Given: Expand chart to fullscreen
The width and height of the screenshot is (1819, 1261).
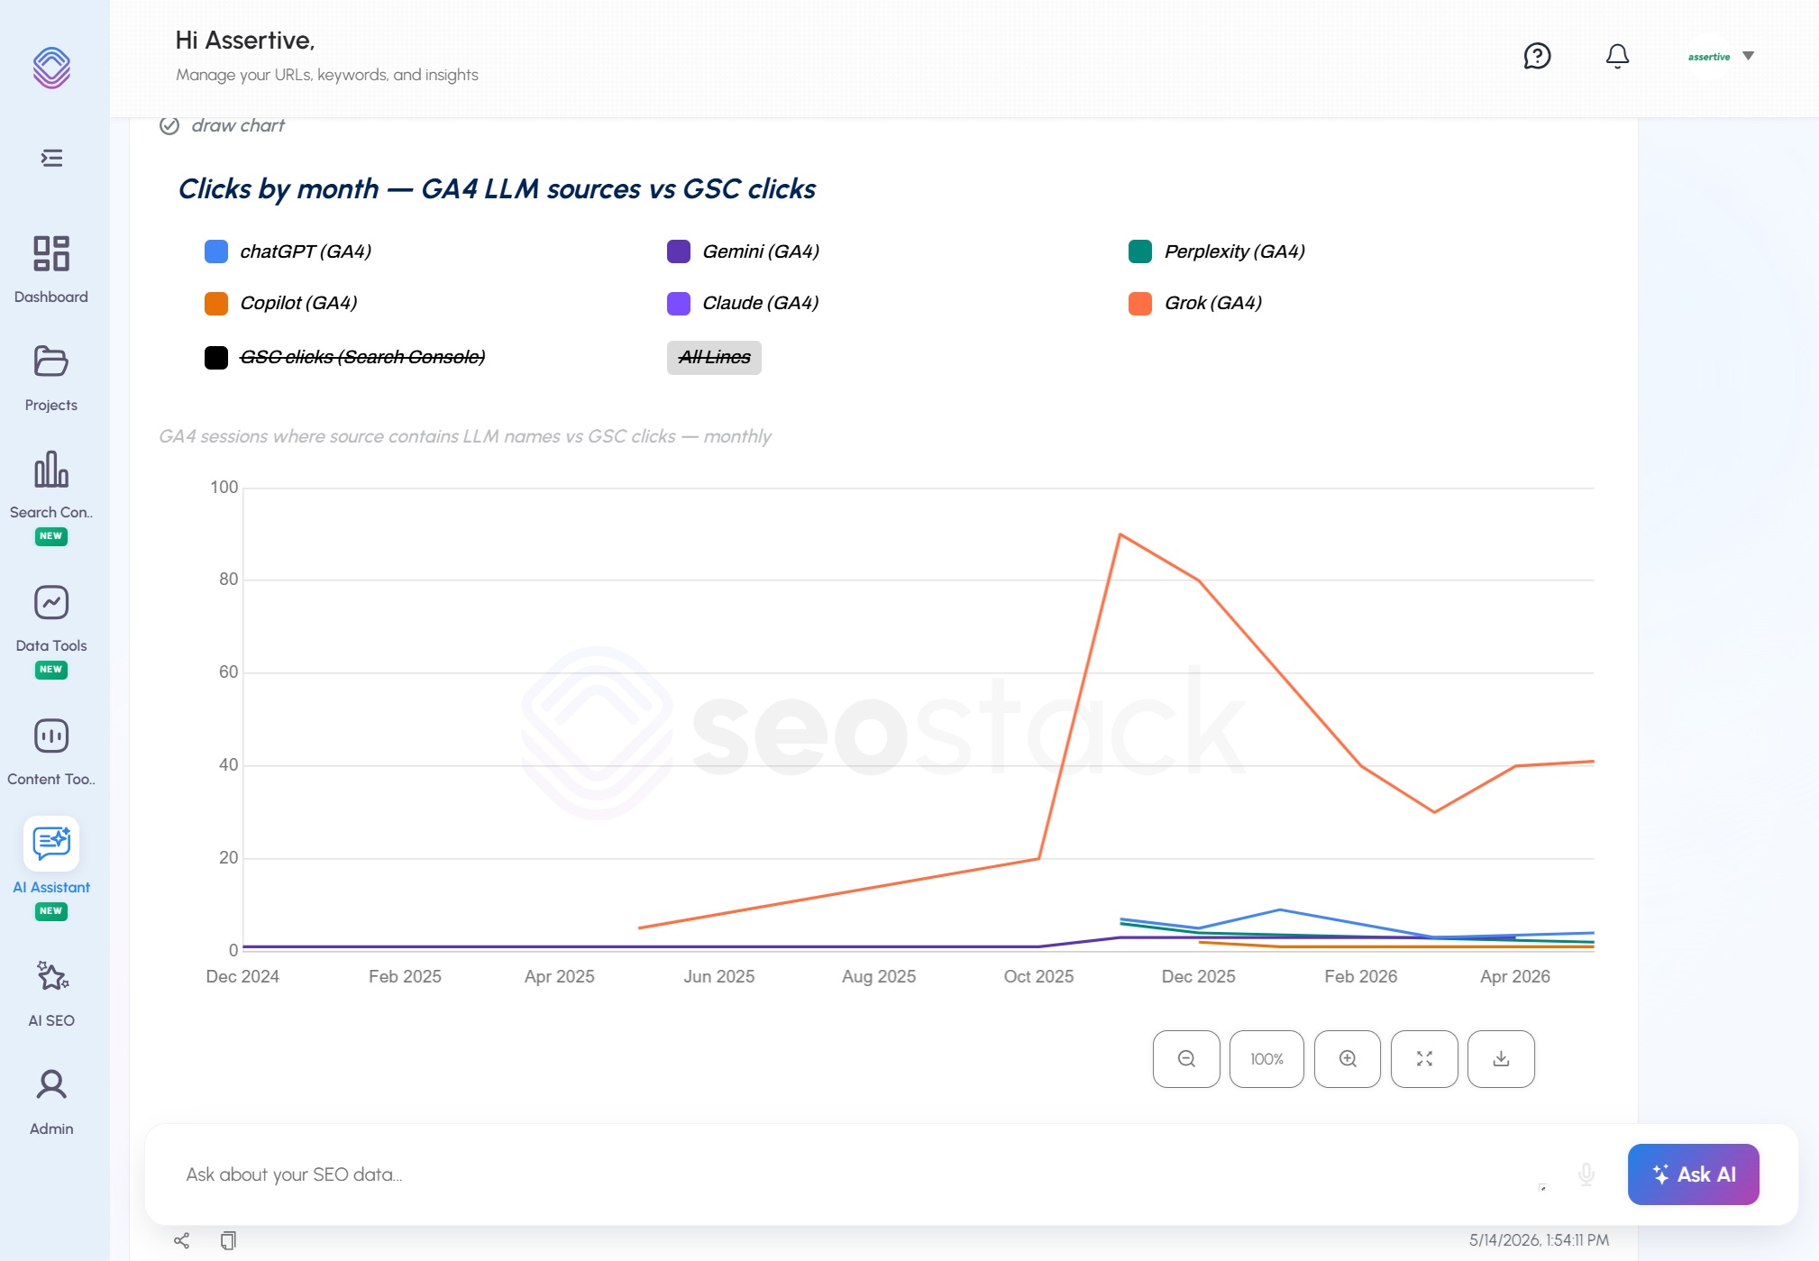Looking at the screenshot, I should (1424, 1059).
